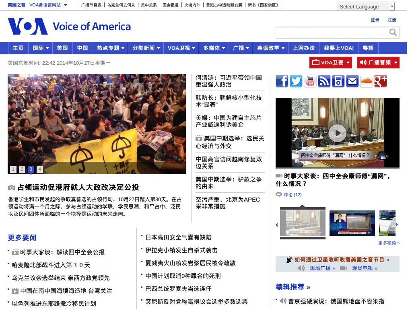
Task: Show previous video thumbnails arrow
Action: 277,225
